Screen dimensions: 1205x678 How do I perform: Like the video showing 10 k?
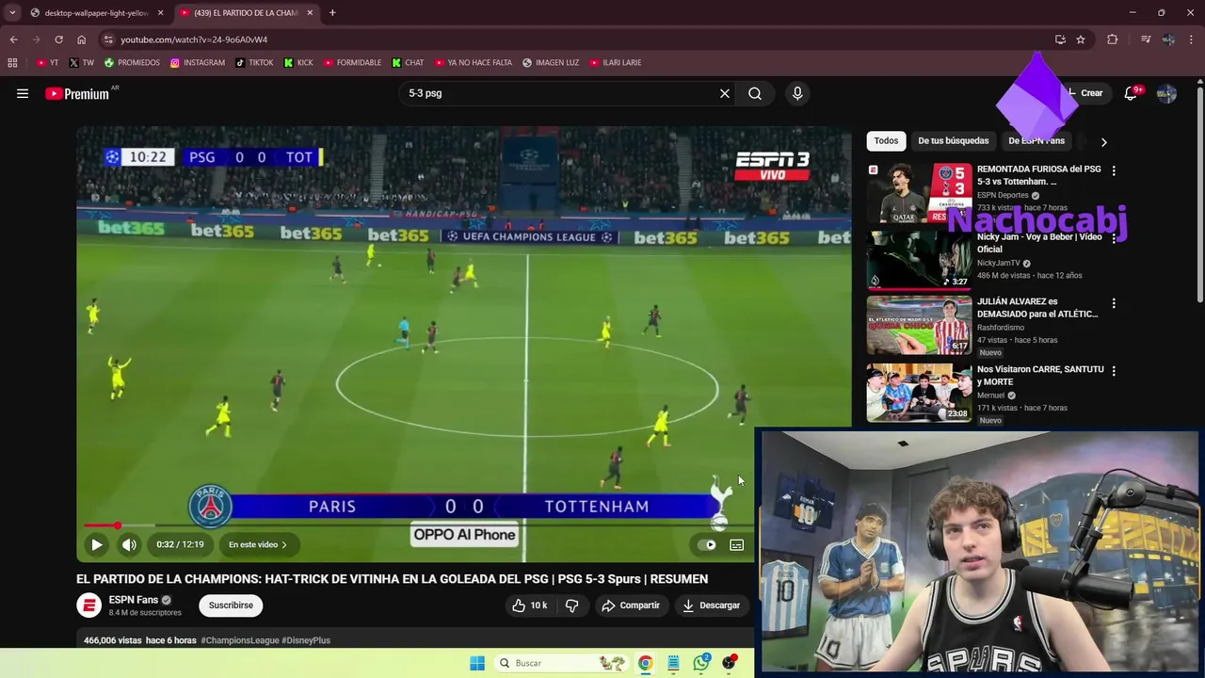pyautogui.click(x=530, y=605)
